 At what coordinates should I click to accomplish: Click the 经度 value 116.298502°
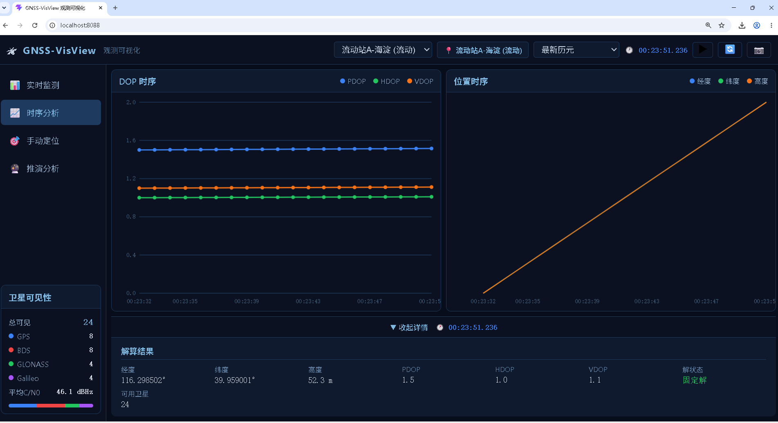pyautogui.click(x=143, y=380)
